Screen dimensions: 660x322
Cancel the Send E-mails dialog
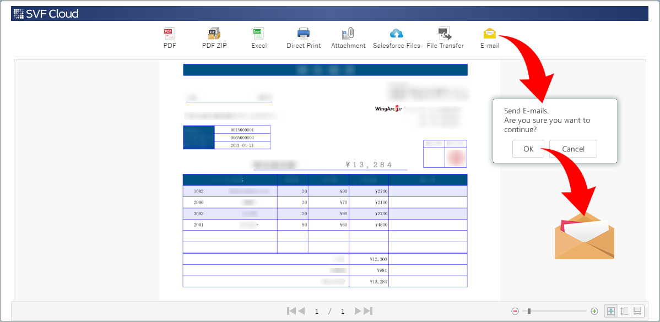pos(573,149)
